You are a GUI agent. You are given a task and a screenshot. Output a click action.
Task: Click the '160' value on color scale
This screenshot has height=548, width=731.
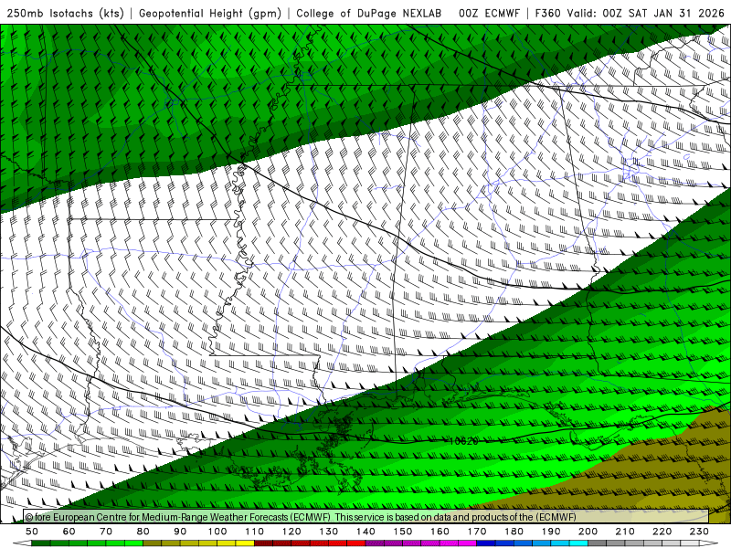[x=440, y=532]
